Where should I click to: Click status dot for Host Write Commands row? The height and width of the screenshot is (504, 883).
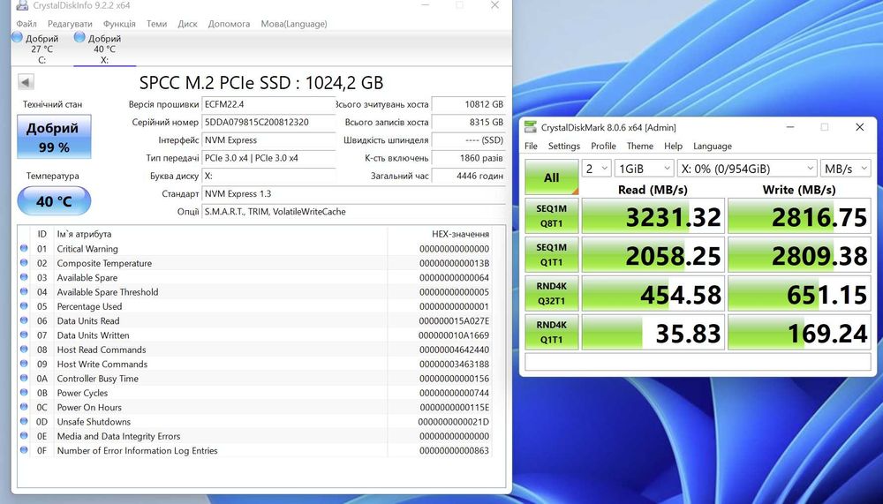pyautogui.click(x=24, y=364)
